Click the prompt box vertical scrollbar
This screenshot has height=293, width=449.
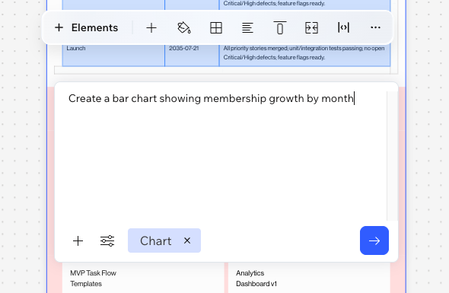tap(392, 156)
